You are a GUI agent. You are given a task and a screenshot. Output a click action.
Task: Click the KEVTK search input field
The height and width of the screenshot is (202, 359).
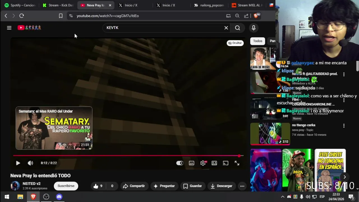[x=164, y=28]
